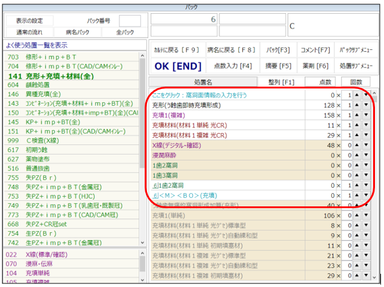Click the OK [END] button
384x287 pixels.
(177, 66)
